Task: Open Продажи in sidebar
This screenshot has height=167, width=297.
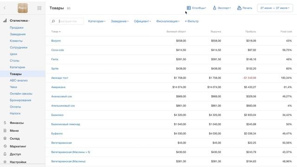Action: point(17,27)
